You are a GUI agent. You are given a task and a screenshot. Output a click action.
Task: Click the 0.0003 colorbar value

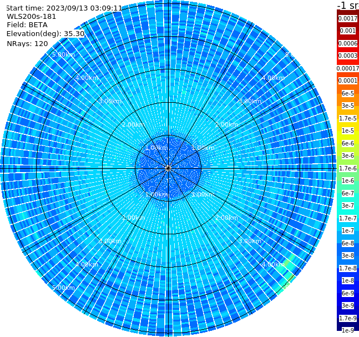click(x=348, y=56)
